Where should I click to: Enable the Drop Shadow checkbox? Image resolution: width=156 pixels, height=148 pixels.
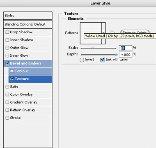pos(7,32)
